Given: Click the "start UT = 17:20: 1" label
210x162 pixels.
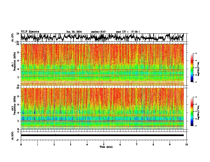Looking at the screenshot, I should click(128, 32).
